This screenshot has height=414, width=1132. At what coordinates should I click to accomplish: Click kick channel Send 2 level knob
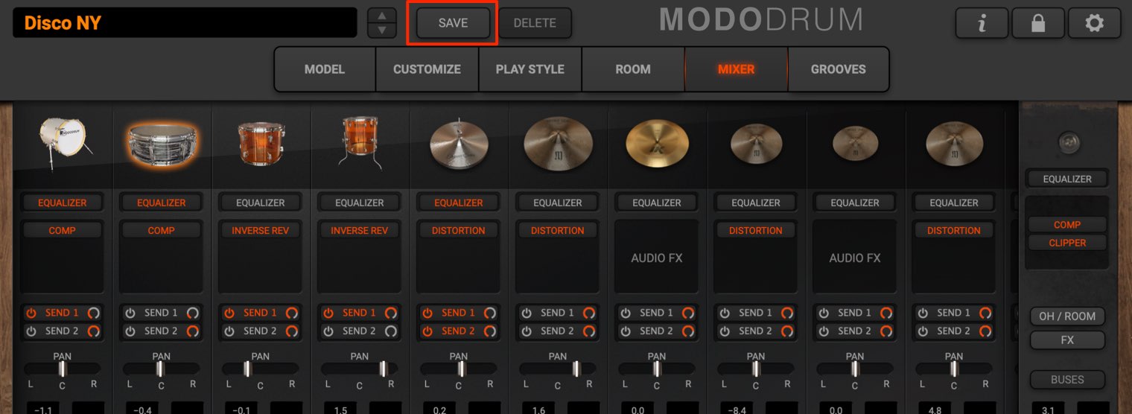click(94, 331)
